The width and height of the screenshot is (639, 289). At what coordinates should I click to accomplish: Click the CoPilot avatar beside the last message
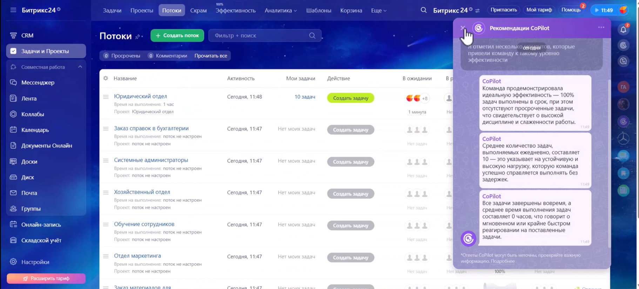pos(468,239)
